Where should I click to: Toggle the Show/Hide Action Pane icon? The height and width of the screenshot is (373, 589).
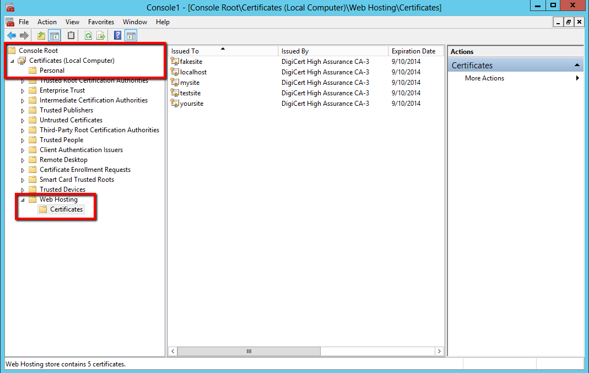point(131,36)
